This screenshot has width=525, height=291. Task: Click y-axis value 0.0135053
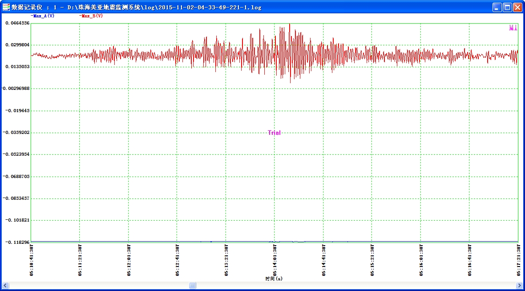(x=17, y=67)
